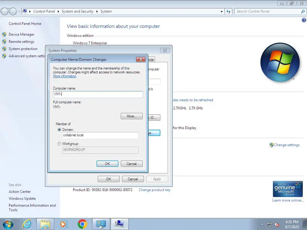Open System protection link

[23, 49]
